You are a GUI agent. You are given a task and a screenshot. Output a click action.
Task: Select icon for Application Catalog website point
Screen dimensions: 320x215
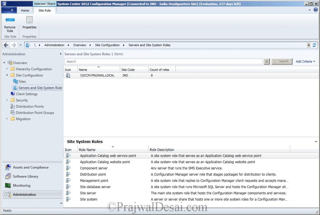click(68, 162)
